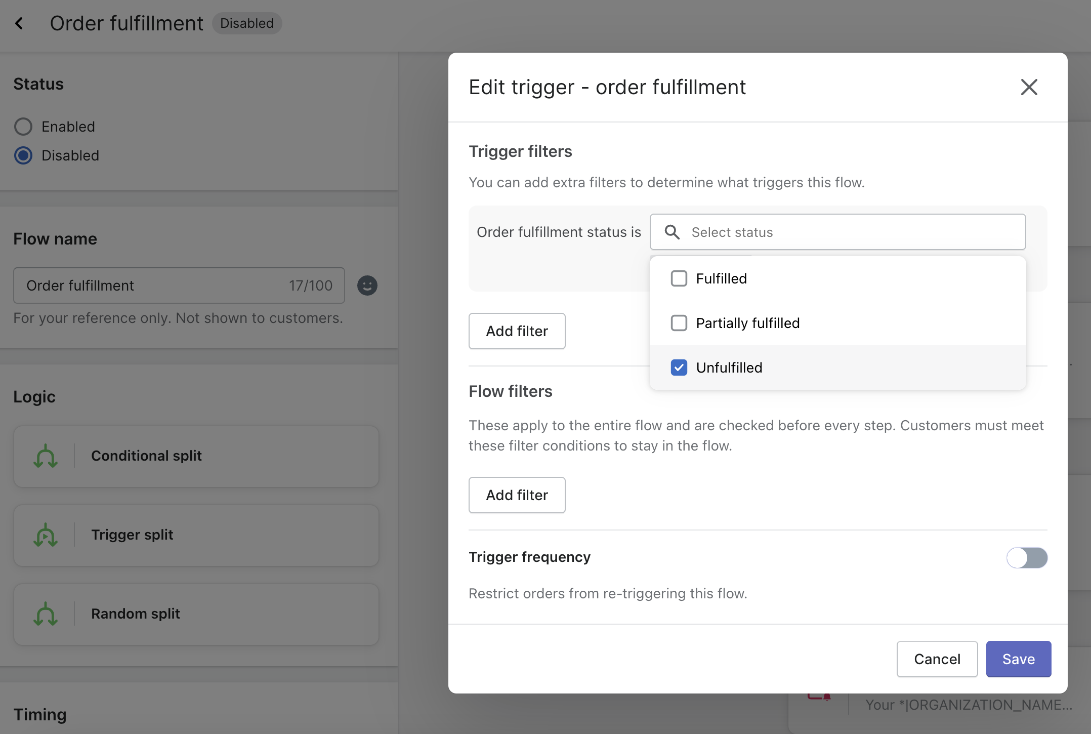Open the emoji picker next to flow name
Viewport: 1091px width, 734px height.
click(x=367, y=286)
